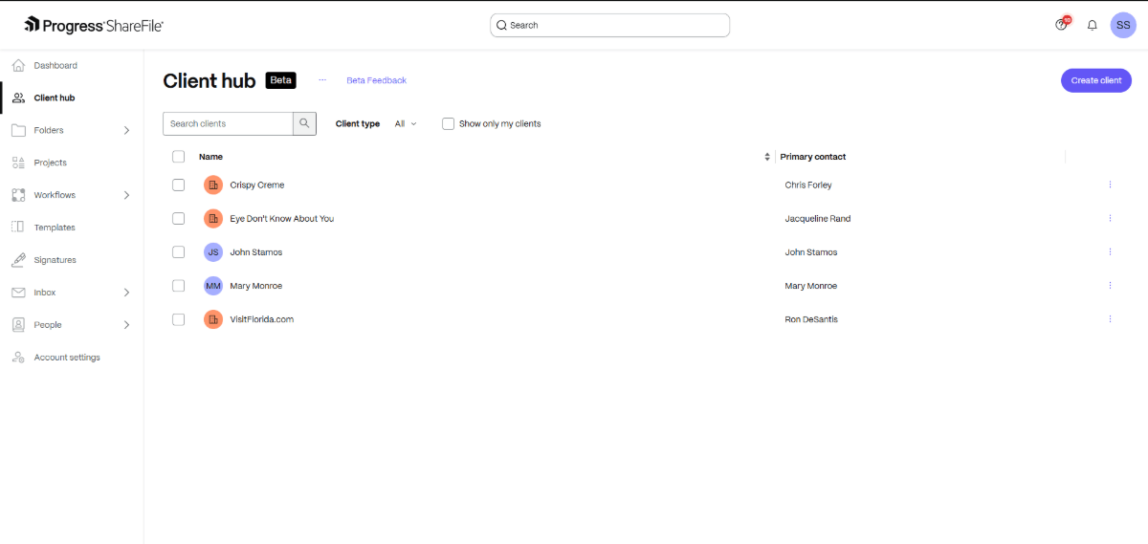This screenshot has width=1148, height=544.
Task: Open the Eye Don't Know About You client name
Action: tap(282, 218)
